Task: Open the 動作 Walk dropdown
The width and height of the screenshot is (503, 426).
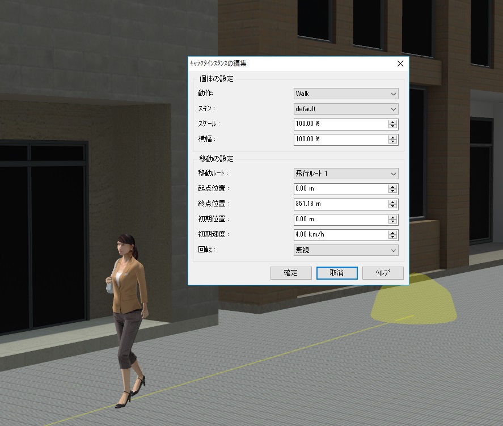Action: coord(346,94)
